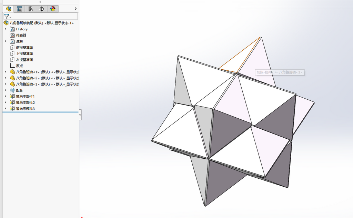Select the 右视基准面 right plane label
This screenshot has height=218, width=353.
click(24, 60)
